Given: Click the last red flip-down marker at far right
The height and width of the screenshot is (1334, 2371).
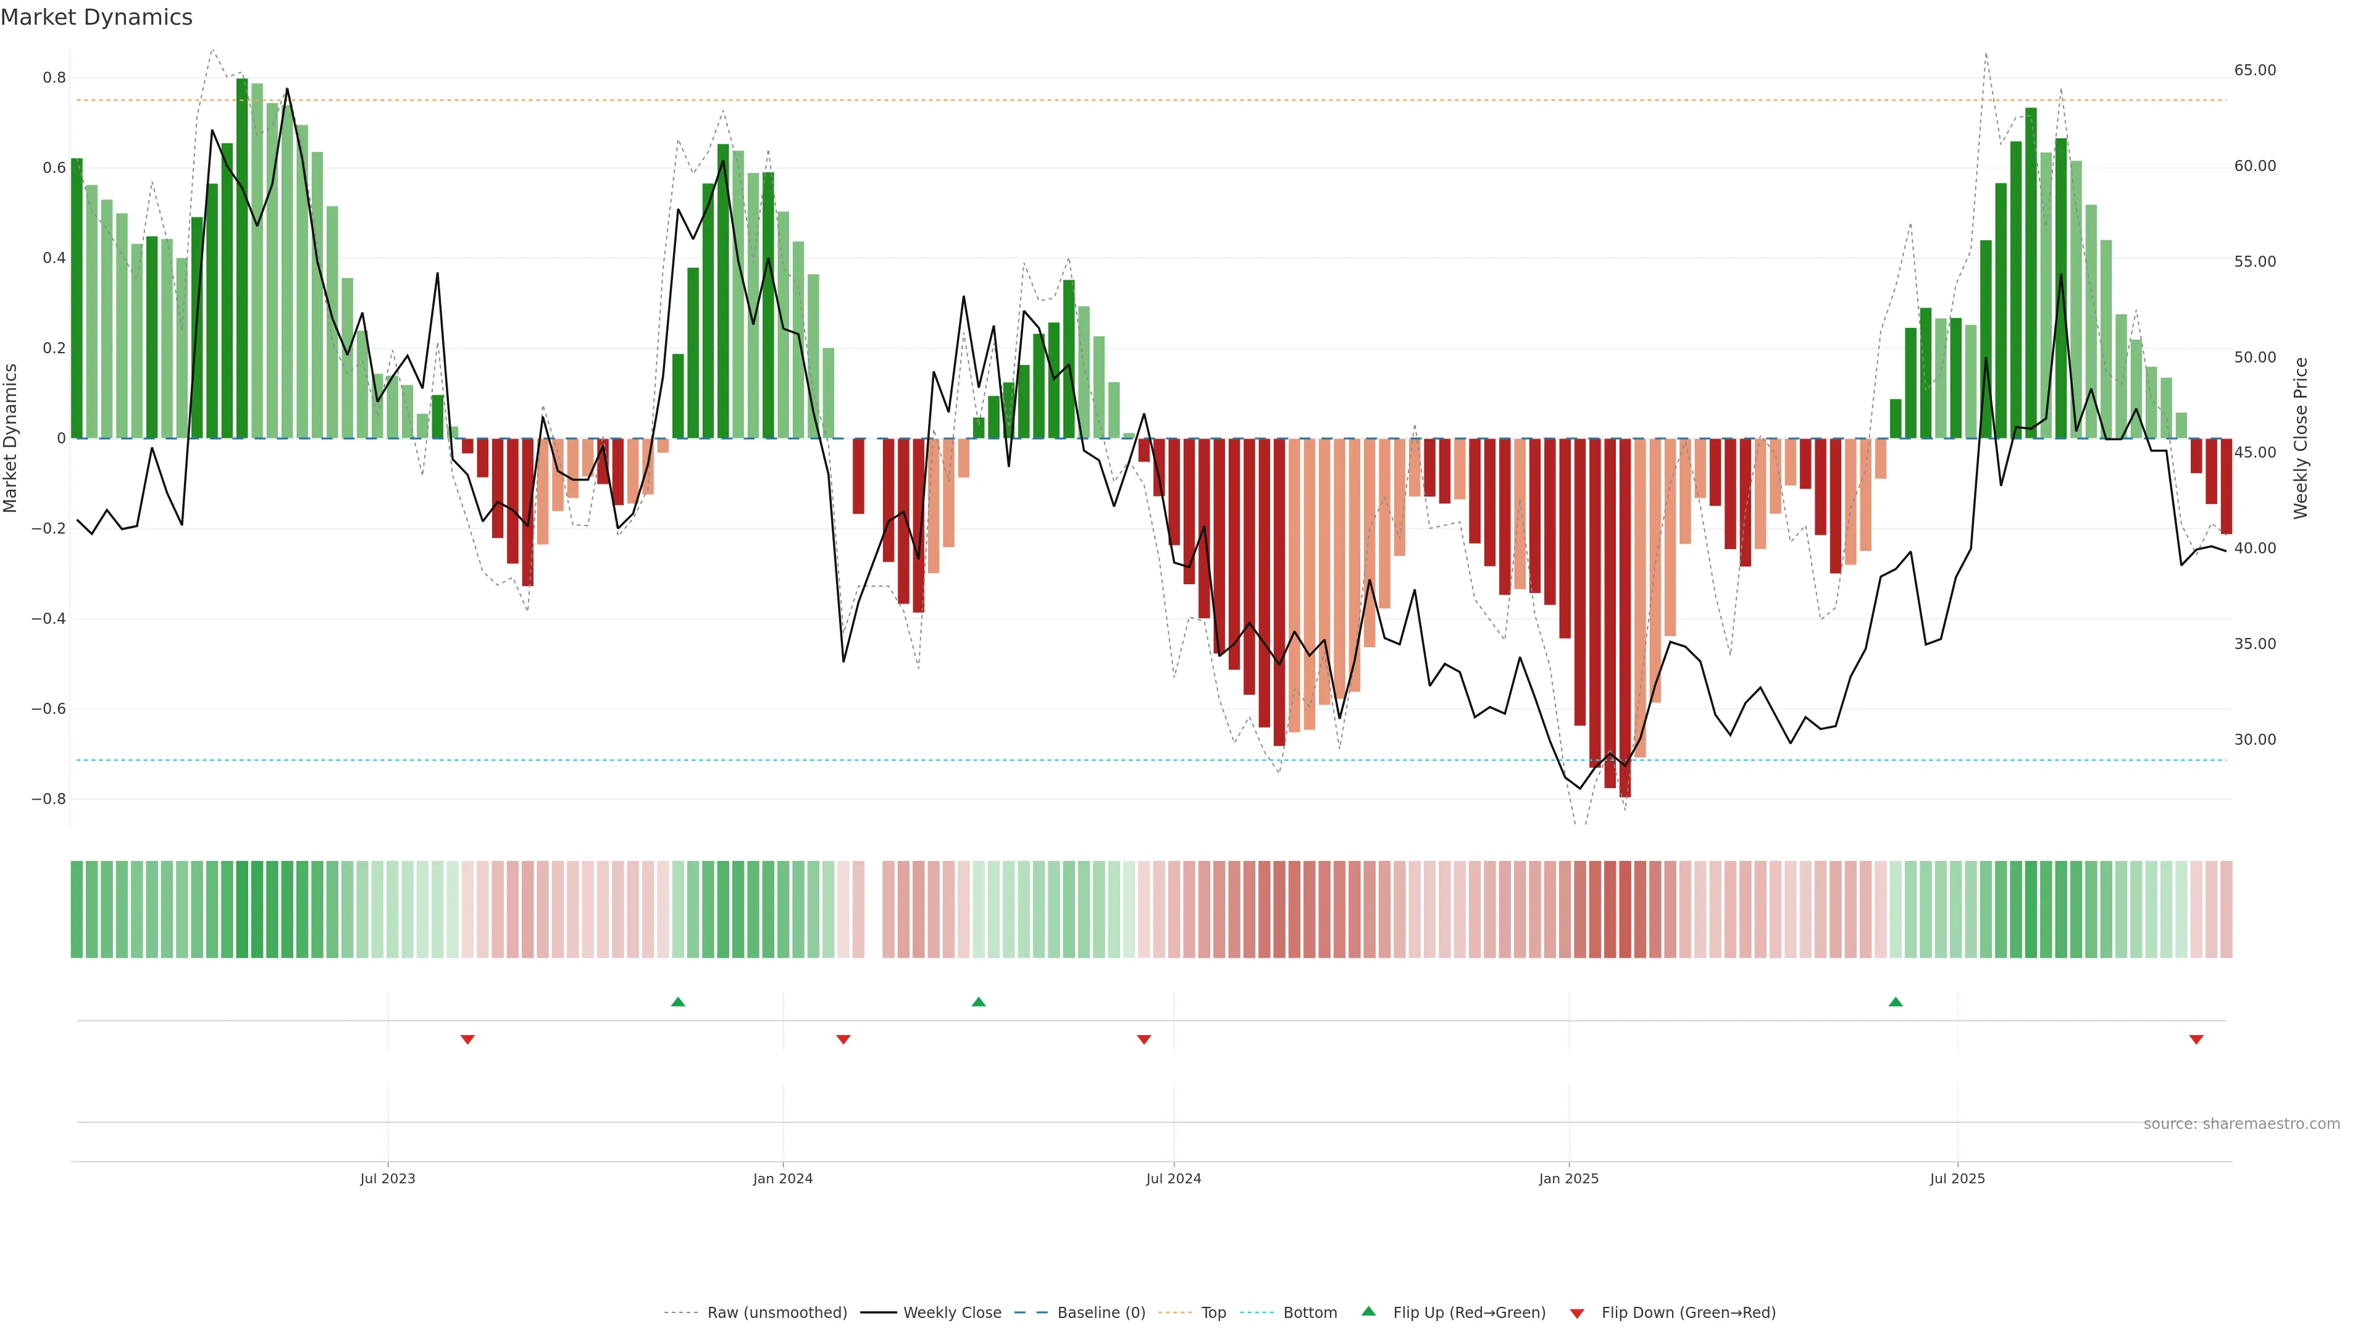Looking at the screenshot, I should tap(2196, 1039).
